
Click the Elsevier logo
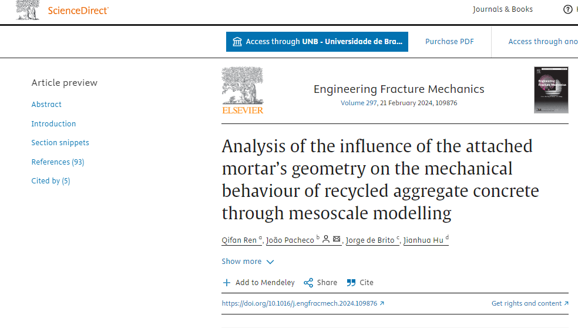243,91
